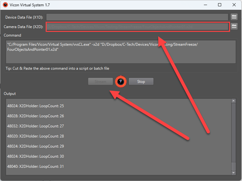This screenshot has width=242, height=181.
Task: Click inside the Camera Data File path field
Action: click(x=137, y=27)
